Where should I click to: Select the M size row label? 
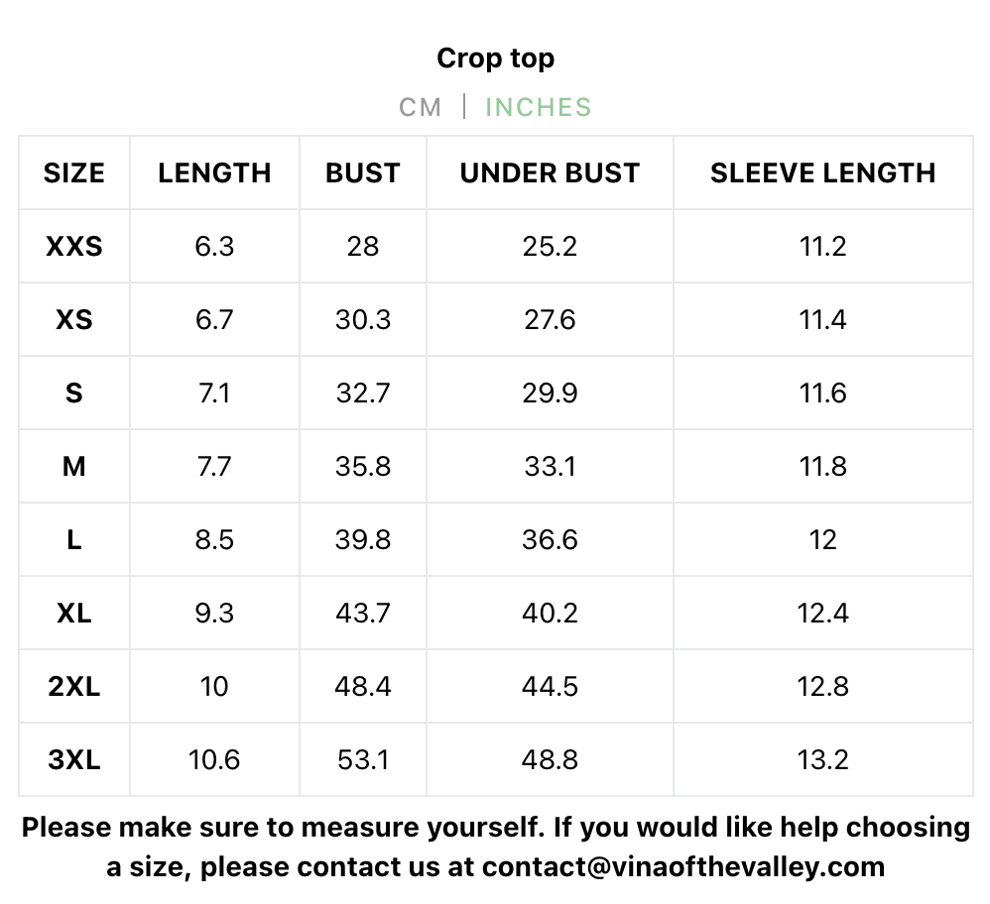(x=74, y=466)
